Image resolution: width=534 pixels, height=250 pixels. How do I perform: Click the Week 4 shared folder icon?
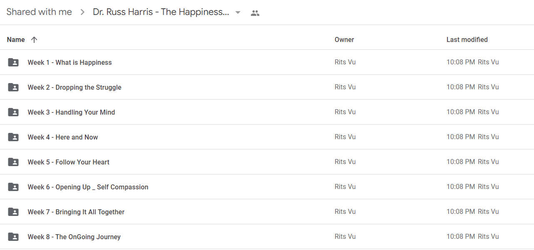tap(13, 137)
